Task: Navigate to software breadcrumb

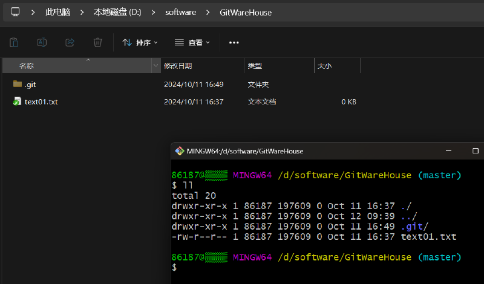Action: coord(180,12)
